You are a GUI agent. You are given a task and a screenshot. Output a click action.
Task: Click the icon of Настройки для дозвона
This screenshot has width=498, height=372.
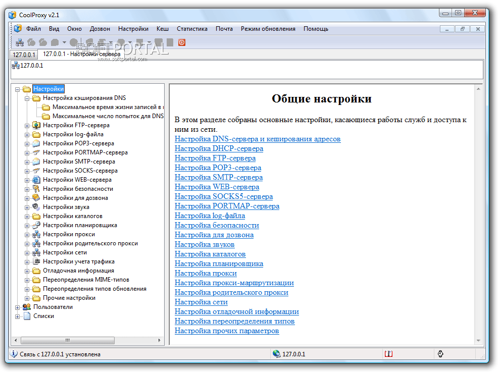click(x=36, y=198)
